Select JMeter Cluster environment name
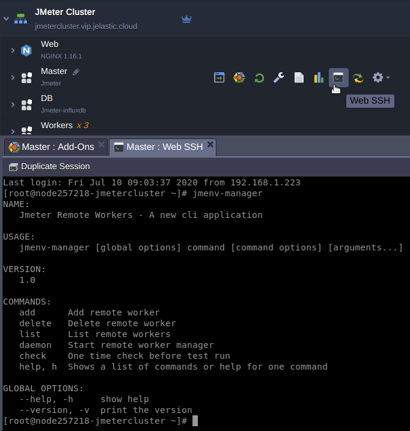410x431 pixels. point(65,12)
